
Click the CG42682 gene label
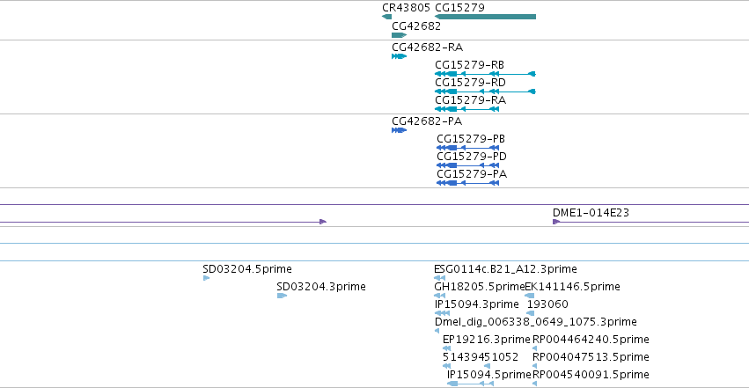pyautogui.click(x=416, y=26)
